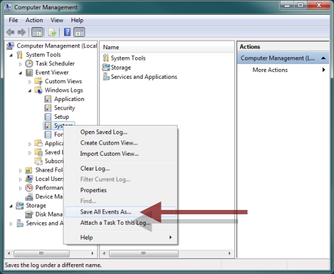Click the Windows Logs folder icon
334x274 pixels.
(x=39, y=90)
